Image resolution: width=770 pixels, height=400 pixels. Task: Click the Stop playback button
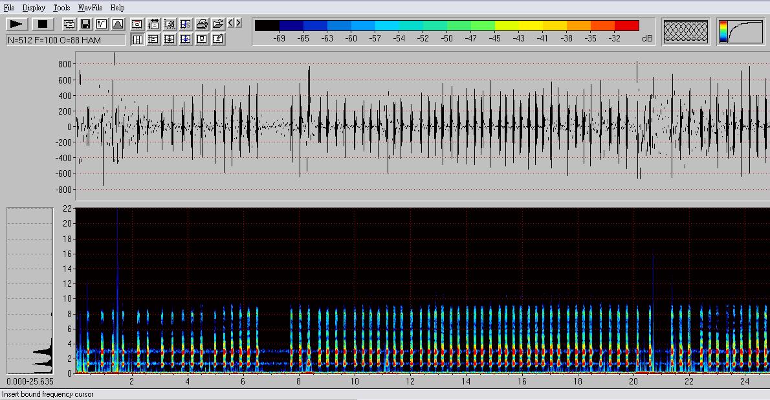[x=43, y=24]
